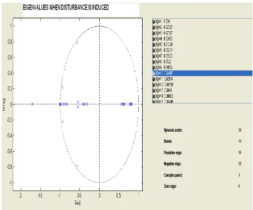Click the plot title 'EIGENVALUES WHEN DISTURBANCE IS INDUCED'

(66, 7)
